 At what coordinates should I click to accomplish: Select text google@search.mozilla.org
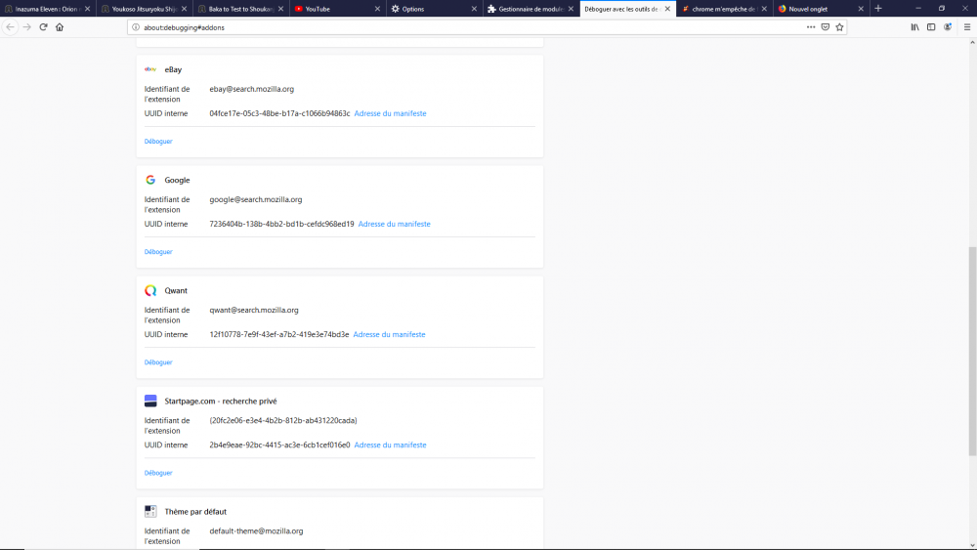coord(255,199)
